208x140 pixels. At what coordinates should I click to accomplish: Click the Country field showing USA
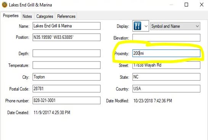pyautogui.click(x=166, y=89)
